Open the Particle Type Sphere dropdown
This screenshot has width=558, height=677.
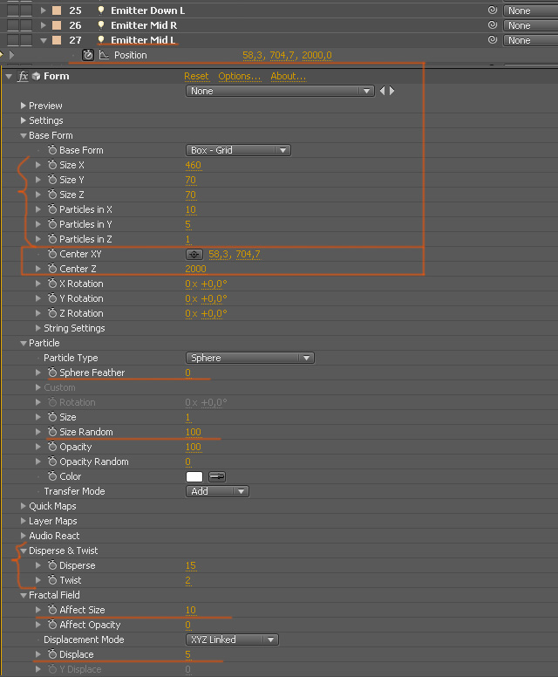(250, 358)
